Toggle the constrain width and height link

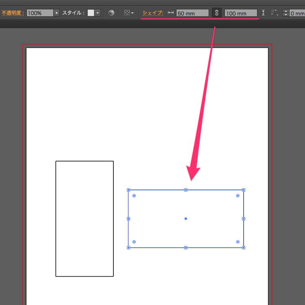pos(216,13)
